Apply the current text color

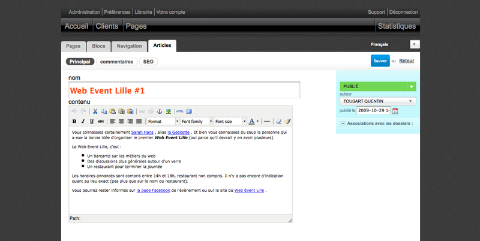[251, 122]
